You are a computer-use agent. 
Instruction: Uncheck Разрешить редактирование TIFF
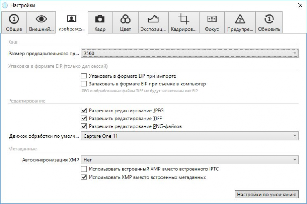pos(84,118)
